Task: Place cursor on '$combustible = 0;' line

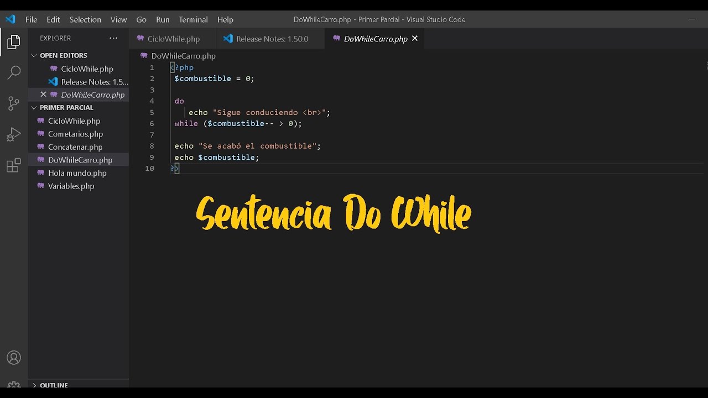Action: 214,78
